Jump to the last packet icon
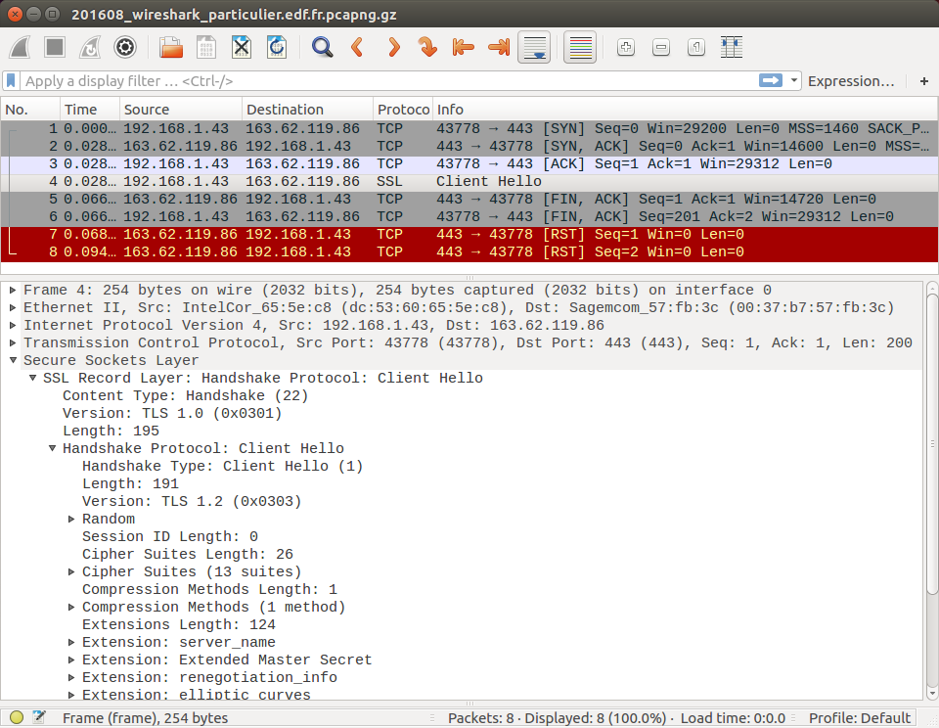This screenshot has height=728, width=939. [x=498, y=47]
